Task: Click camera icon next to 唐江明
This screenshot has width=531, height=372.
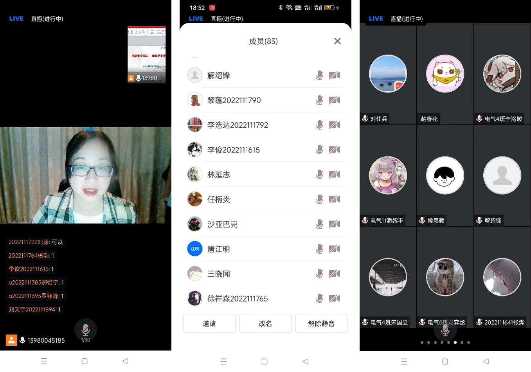Action: point(334,249)
